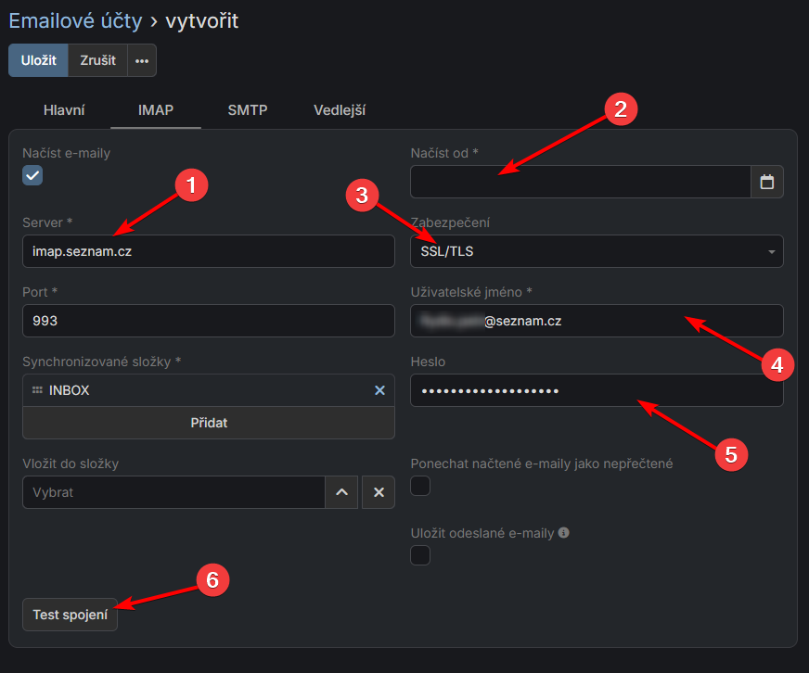The height and width of the screenshot is (673, 809).
Task: Click the Přidat button to add folder
Action: point(209,423)
